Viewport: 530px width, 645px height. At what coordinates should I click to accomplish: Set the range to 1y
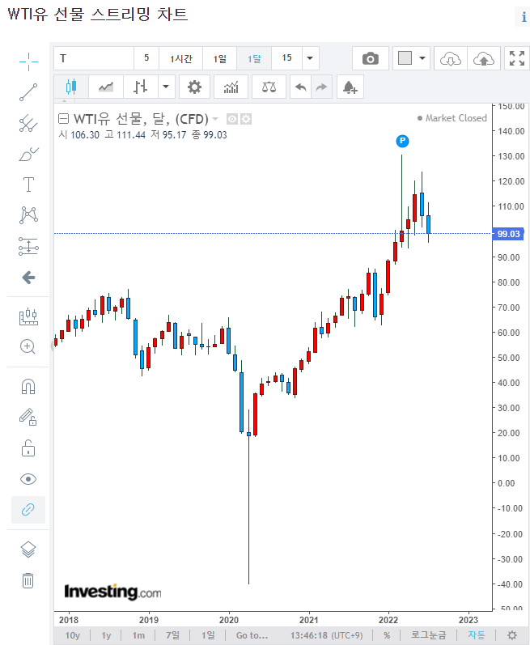click(x=106, y=635)
